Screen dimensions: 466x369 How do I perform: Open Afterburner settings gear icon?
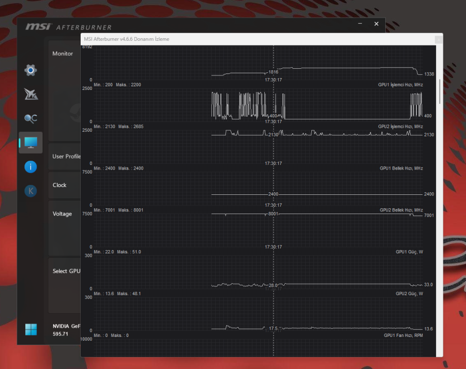(x=31, y=70)
